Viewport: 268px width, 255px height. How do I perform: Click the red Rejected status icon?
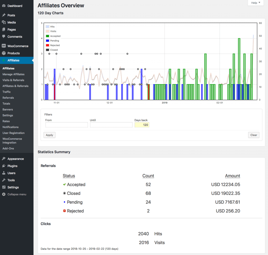coord(64,211)
